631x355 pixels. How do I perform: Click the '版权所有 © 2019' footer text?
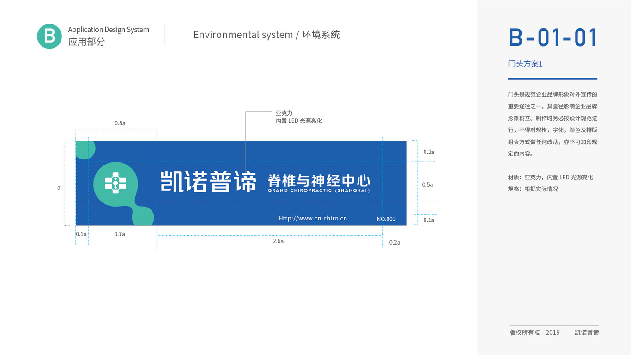[534, 332]
